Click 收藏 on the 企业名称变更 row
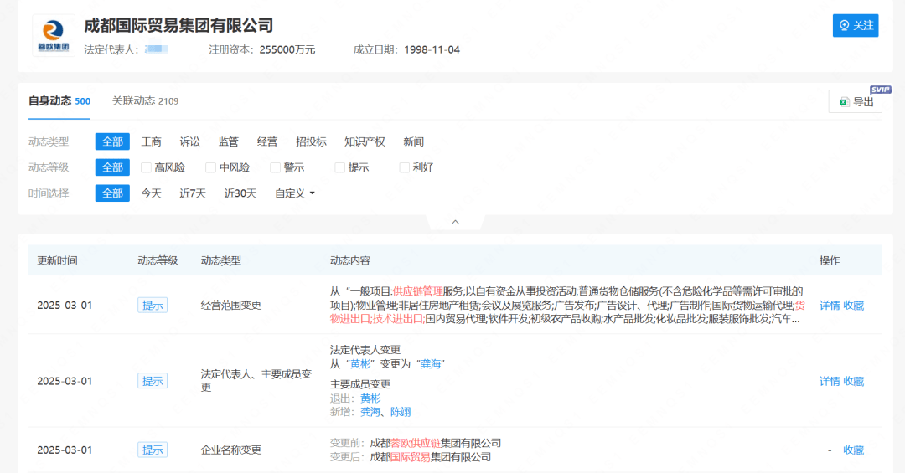 pyautogui.click(x=853, y=450)
